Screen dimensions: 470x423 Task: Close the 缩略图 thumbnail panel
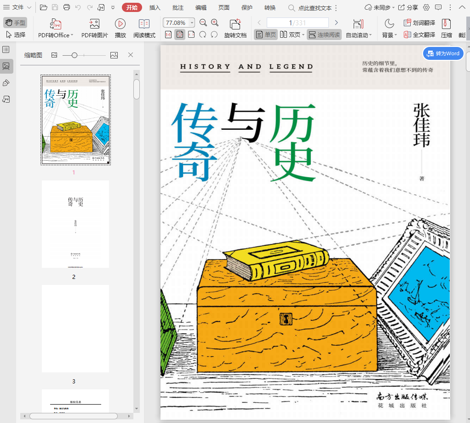pyautogui.click(x=131, y=55)
